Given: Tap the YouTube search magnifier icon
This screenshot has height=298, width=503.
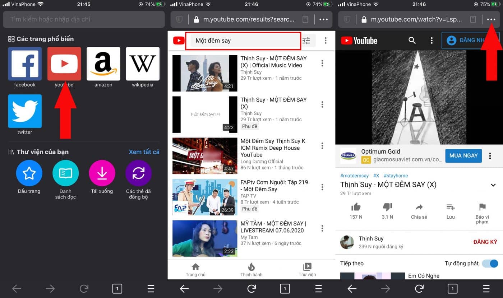Looking at the screenshot, I should [x=412, y=41].
